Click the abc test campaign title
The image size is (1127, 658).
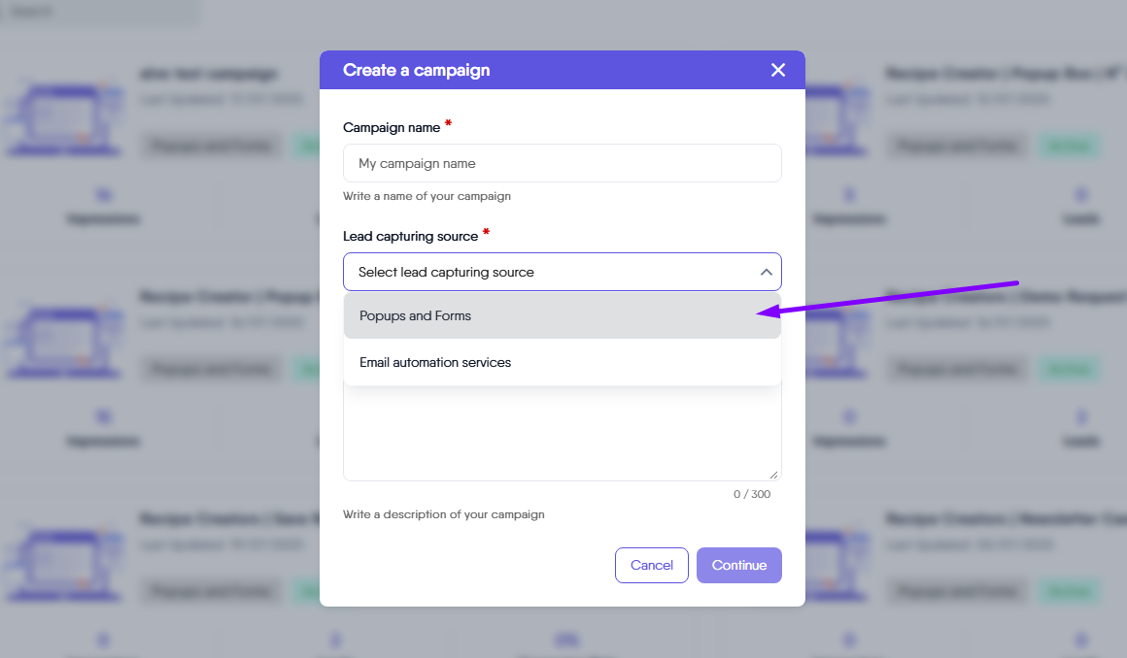209,74
